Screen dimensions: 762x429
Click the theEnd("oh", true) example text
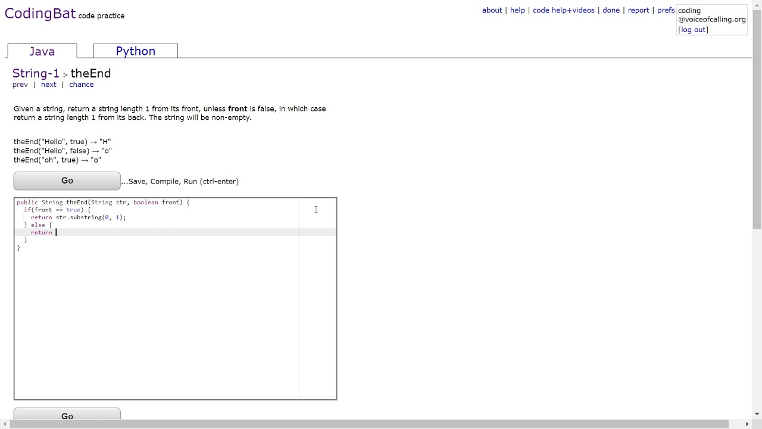pyautogui.click(x=58, y=160)
